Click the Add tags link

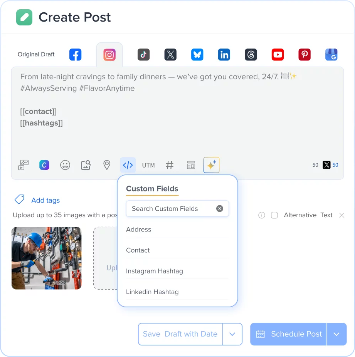tap(45, 200)
